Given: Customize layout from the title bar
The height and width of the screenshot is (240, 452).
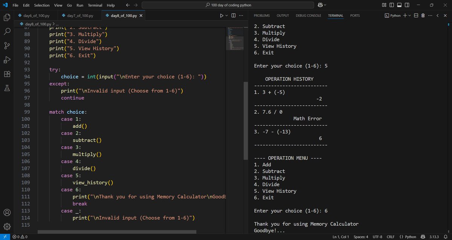Looking at the screenshot, I should coord(384,5).
